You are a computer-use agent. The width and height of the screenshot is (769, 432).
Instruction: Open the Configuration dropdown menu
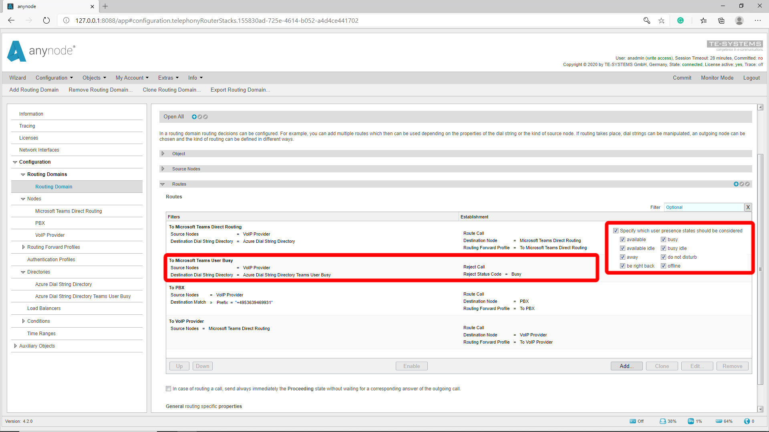coord(54,78)
